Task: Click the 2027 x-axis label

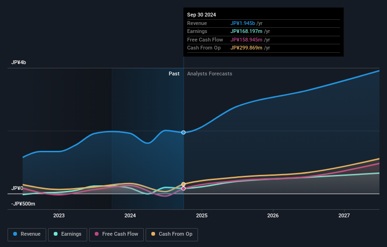Action: (344, 216)
